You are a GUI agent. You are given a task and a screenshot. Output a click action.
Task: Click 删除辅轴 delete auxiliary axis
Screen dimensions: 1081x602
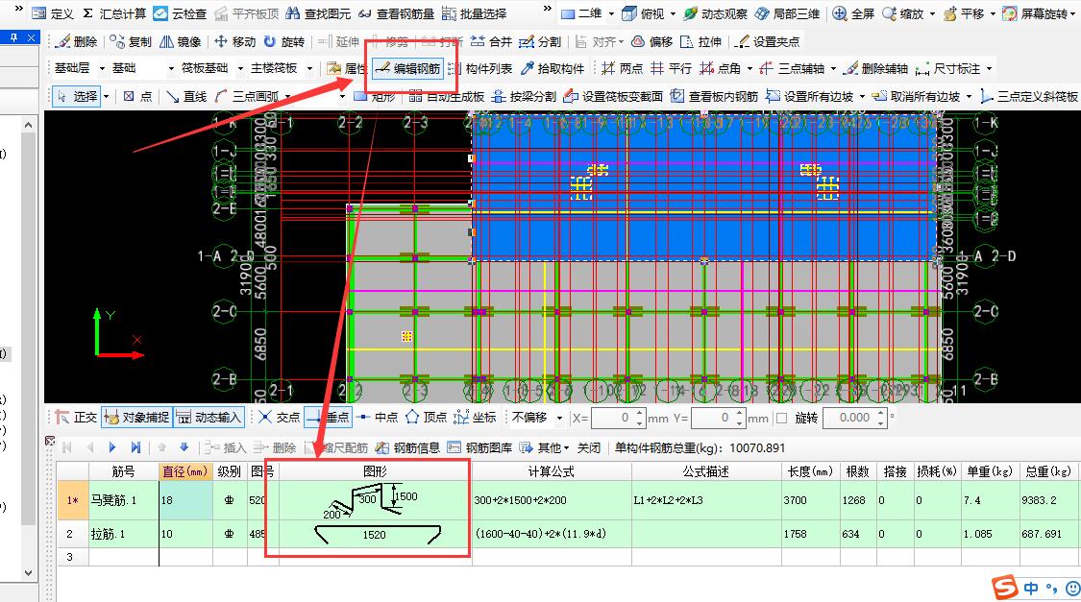click(875, 68)
